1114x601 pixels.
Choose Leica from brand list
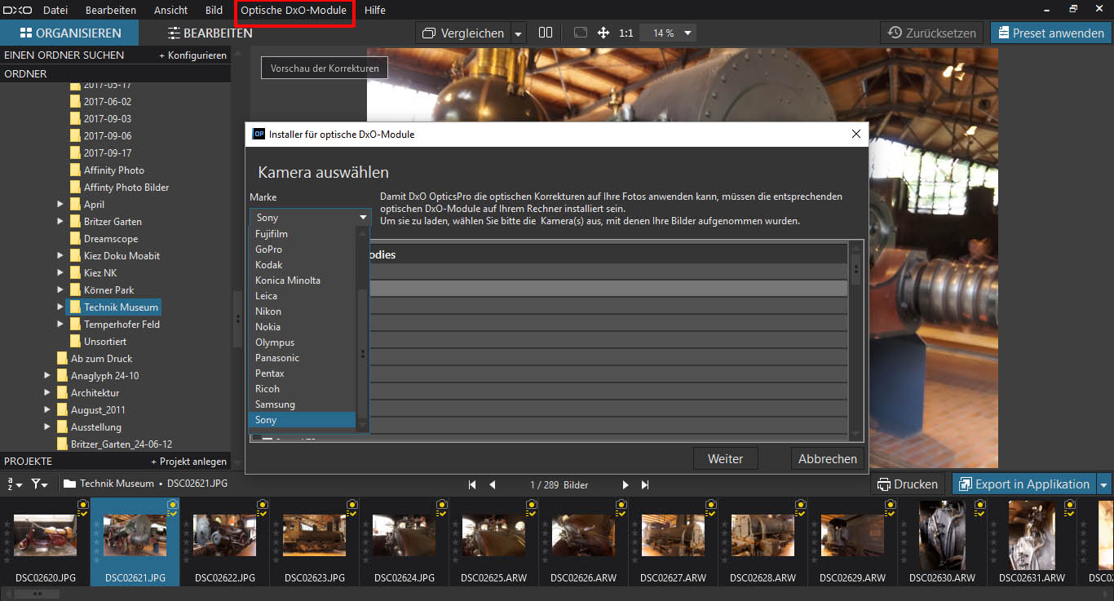303,296
